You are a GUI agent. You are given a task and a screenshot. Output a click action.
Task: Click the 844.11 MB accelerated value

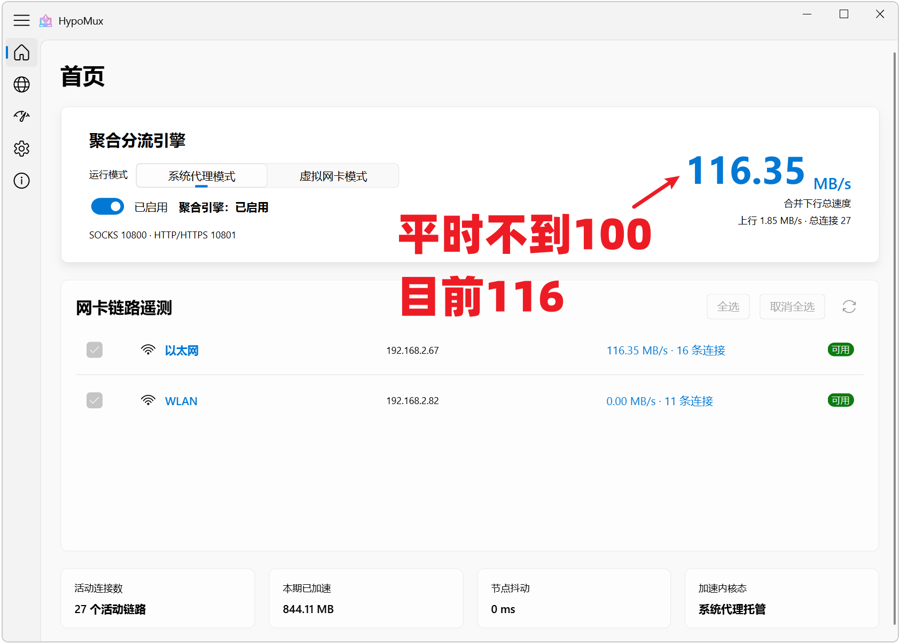[x=308, y=609]
